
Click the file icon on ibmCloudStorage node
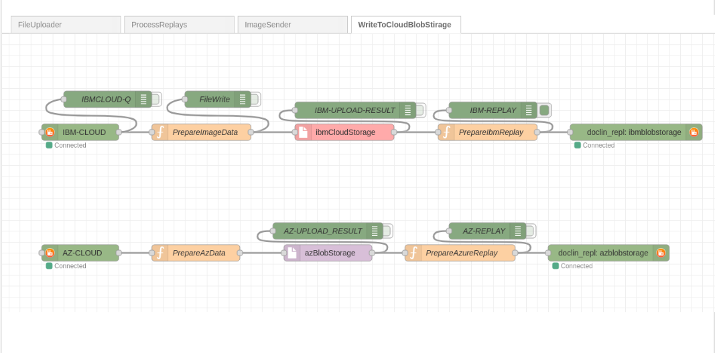click(304, 132)
